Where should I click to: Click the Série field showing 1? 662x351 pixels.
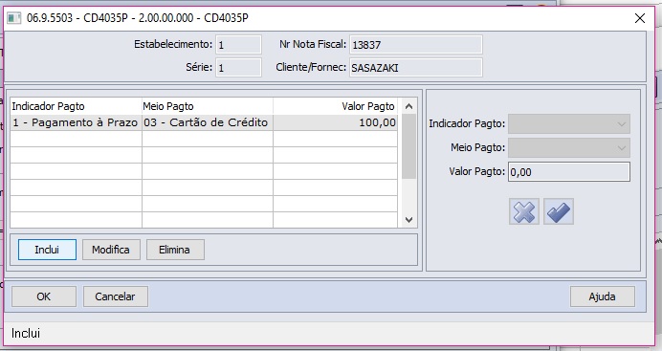click(238, 68)
